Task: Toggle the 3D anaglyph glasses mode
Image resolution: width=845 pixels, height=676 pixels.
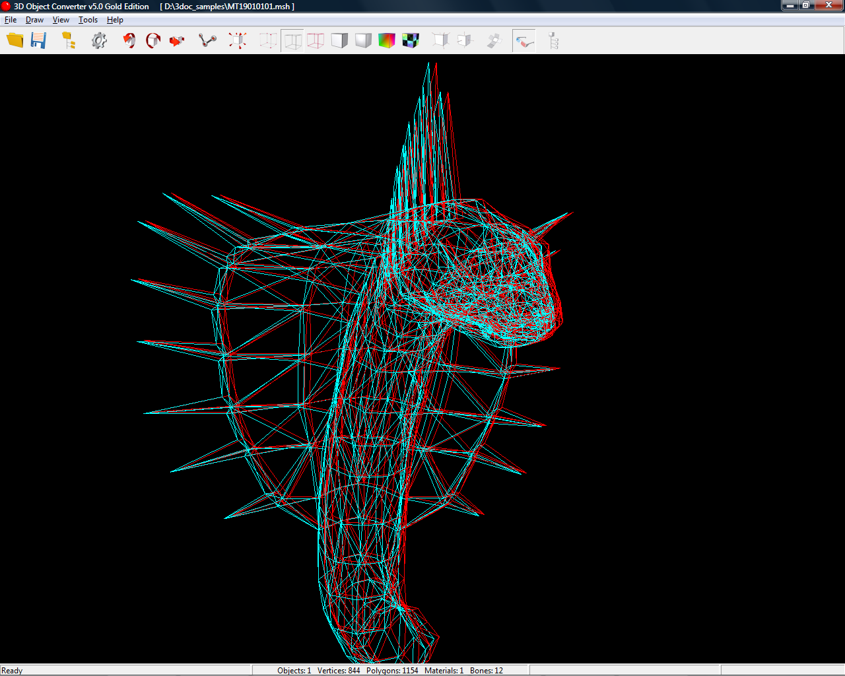Action: click(524, 41)
